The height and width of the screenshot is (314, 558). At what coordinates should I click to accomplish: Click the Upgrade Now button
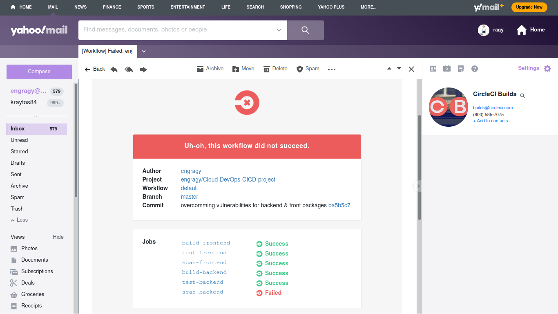pyautogui.click(x=529, y=7)
